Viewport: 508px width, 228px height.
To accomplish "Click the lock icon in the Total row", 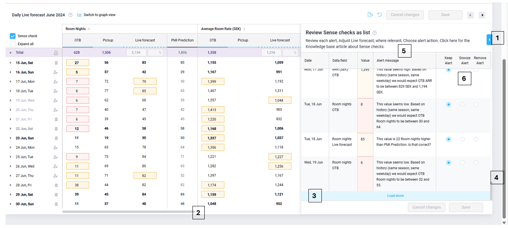I will [56, 52].
